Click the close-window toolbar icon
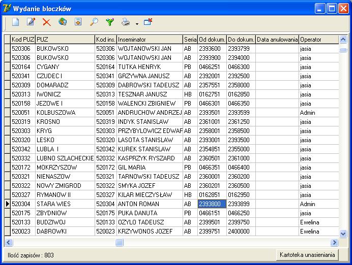352x265 pixels. tap(148, 22)
